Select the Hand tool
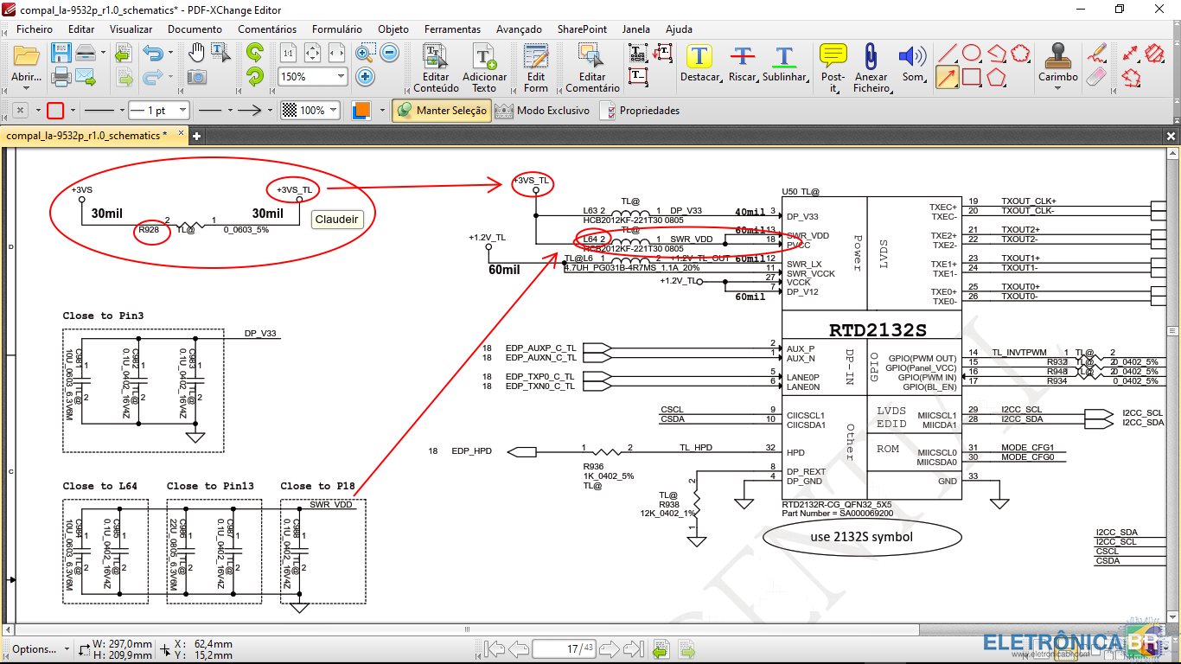This screenshot has width=1181, height=664. point(197,54)
